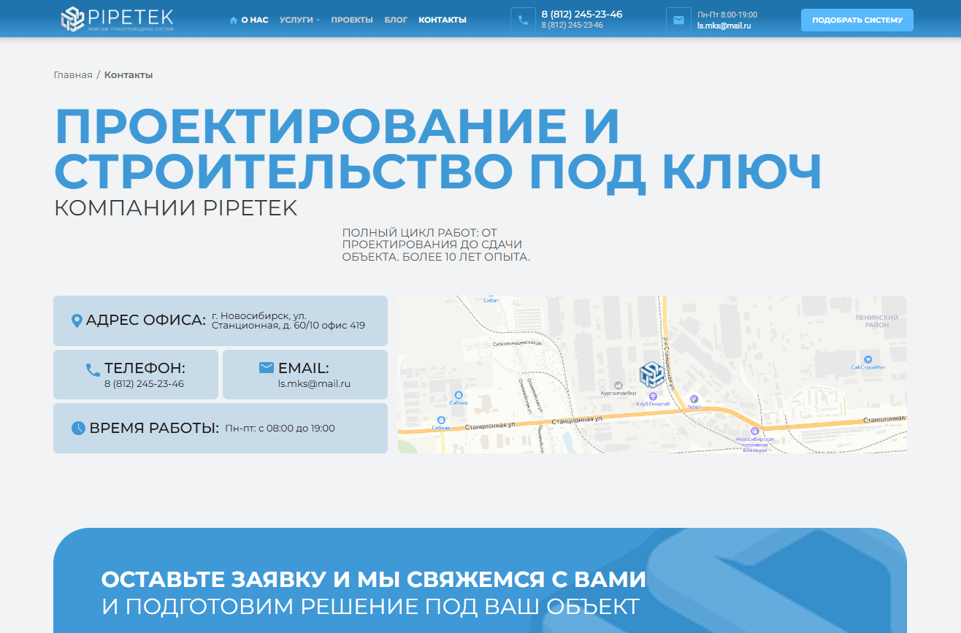The width and height of the screenshot is (961, 633).
Task: Click the PIPETEK logo in header
Action: click(117, 20)
